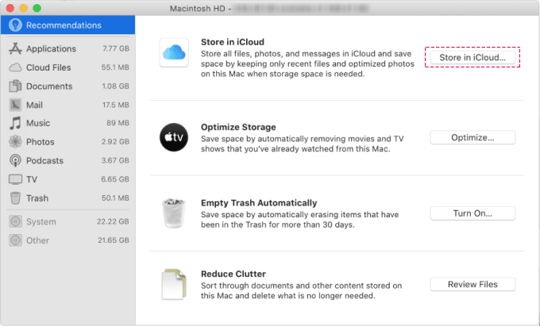The height and width of the screenshot is (326, 540).
Task: Open the TV category label
Action: point(32,179)
